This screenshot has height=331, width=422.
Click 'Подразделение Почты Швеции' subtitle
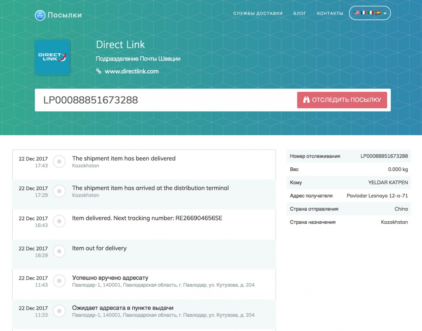138,59
